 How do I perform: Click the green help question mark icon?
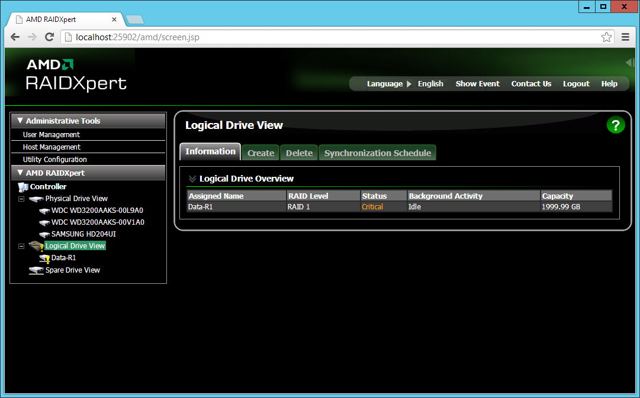pyautogui.click(x=616, y=125)
